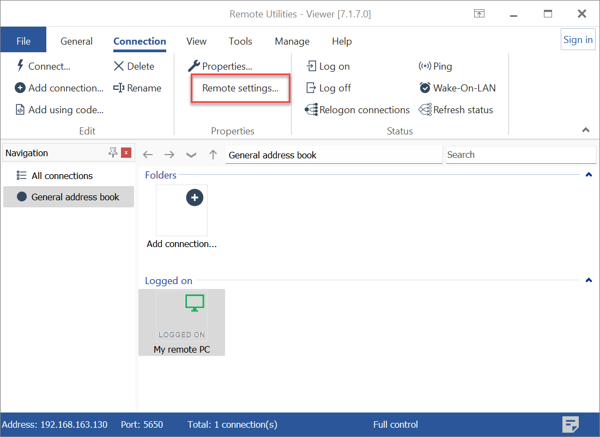Collapse the Folders section
Screen dimensions: 600x437
click(x=589, y=175)
